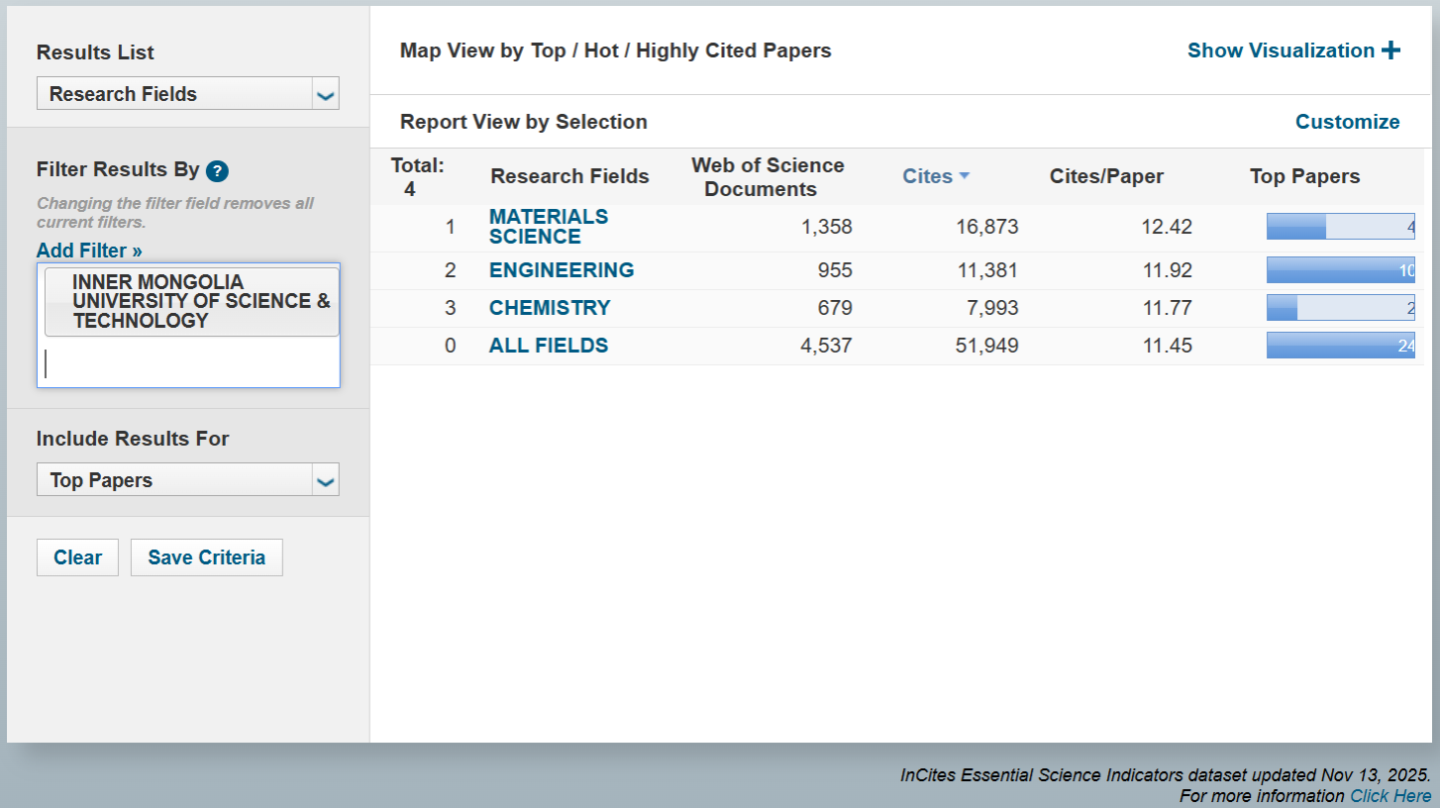The image size is (1440, 808).
Task: Select the CHEMISTRY research field link
Action: [550, 308]
